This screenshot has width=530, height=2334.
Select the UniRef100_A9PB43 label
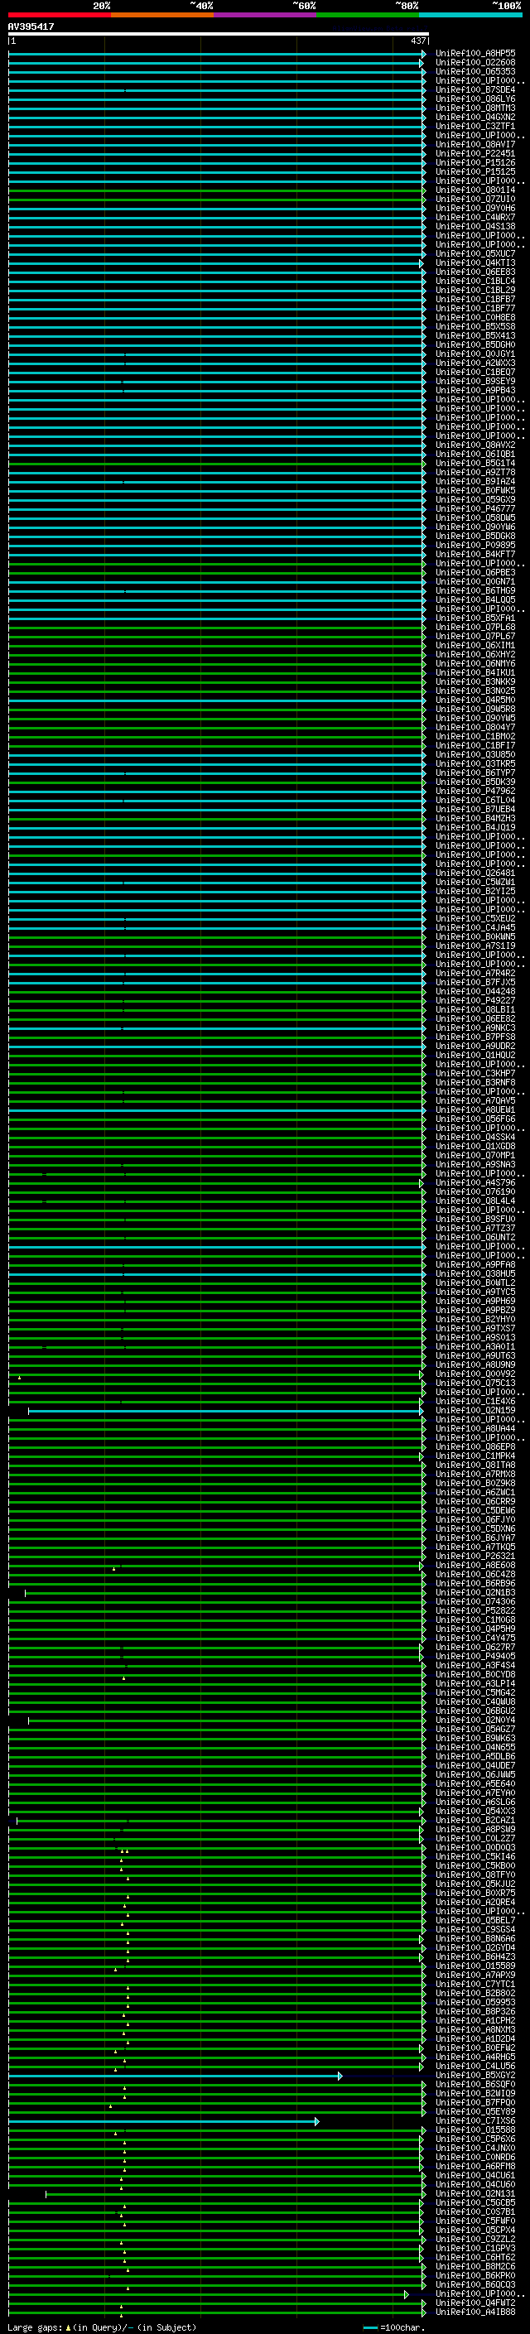pyautogui.click(x=475, y=391)
